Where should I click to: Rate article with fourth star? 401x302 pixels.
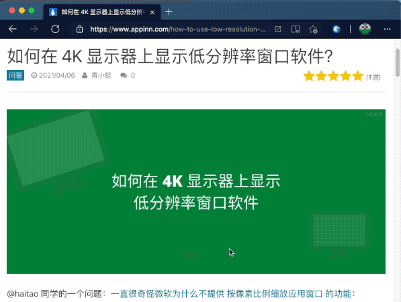point(345,76)
